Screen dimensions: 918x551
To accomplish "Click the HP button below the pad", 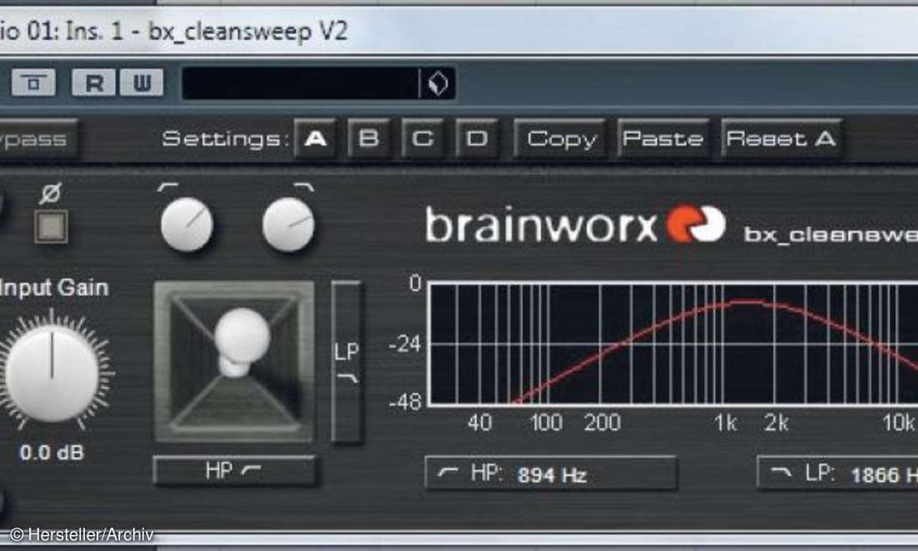I will 235,471.
